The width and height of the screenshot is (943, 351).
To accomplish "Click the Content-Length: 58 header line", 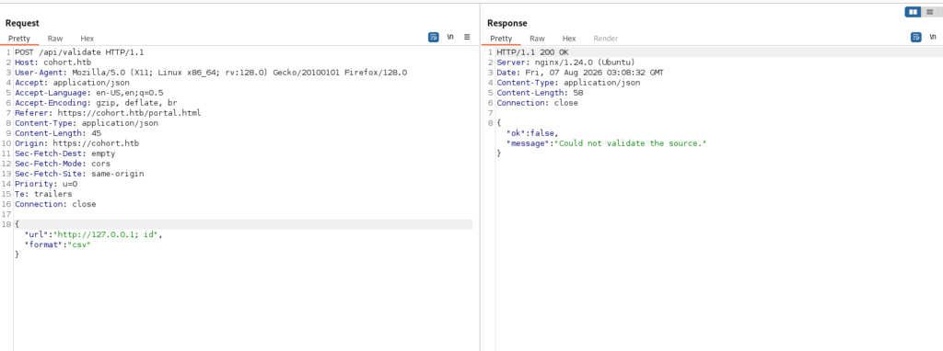I will click(x=540, y=93).
